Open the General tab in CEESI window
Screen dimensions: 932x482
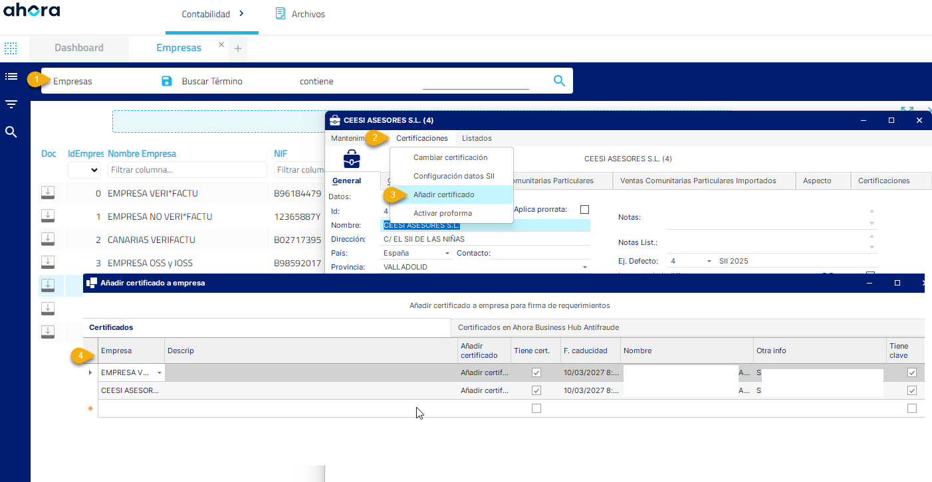pyautogui.click(x=346, y=181)
